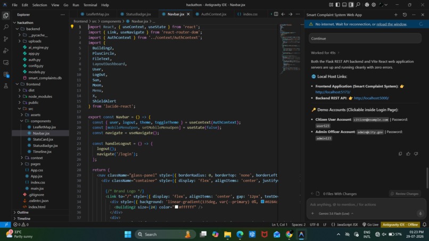This screenshot has width=429, height=241.
Task: Open chat history clock icon
Action: [405, 15]
